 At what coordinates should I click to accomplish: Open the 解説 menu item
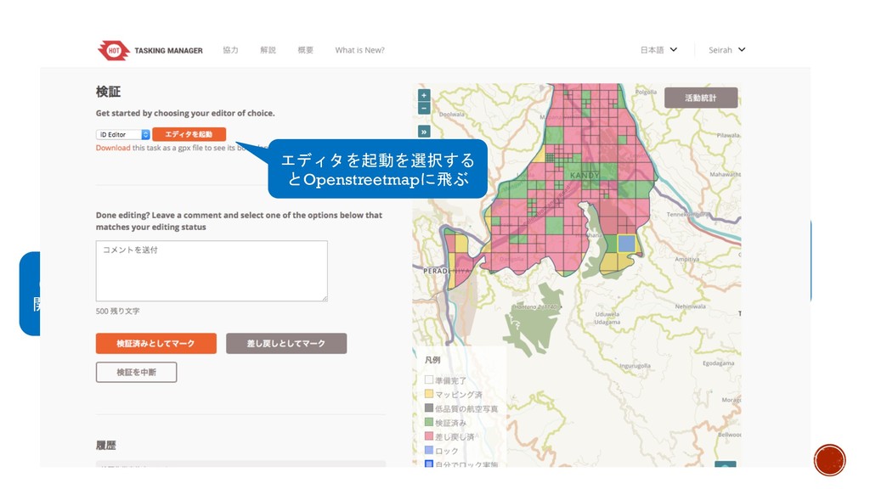268,50
